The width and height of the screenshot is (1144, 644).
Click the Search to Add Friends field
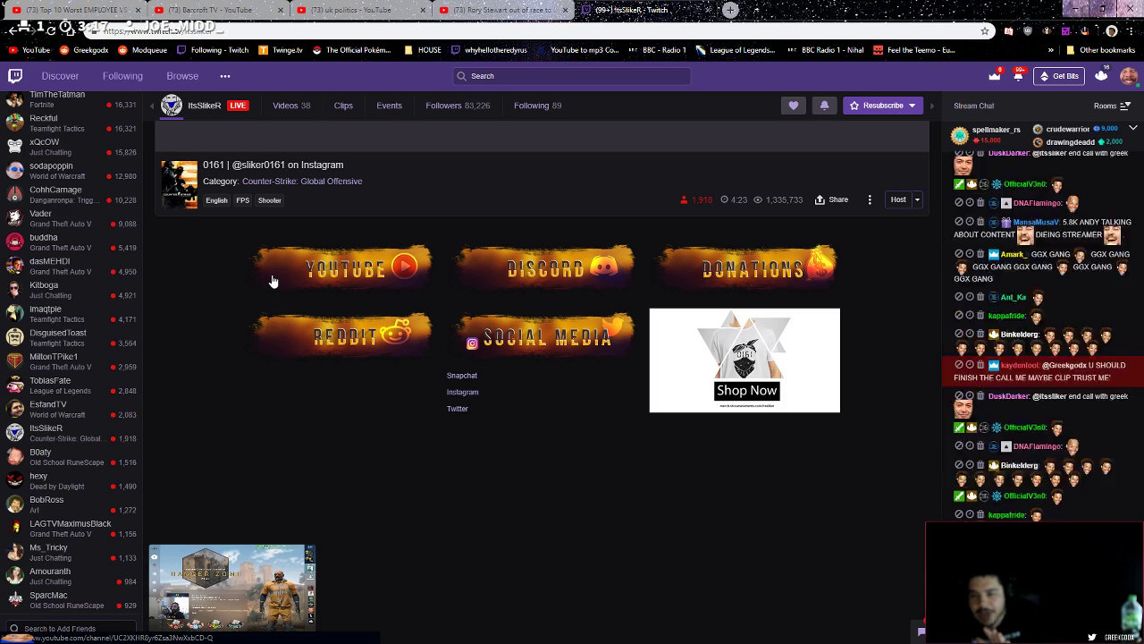[71, 629]
